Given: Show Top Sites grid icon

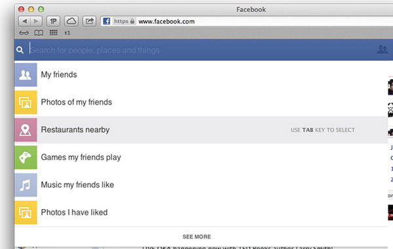Looking at the screenshot, I should point(54,33).
